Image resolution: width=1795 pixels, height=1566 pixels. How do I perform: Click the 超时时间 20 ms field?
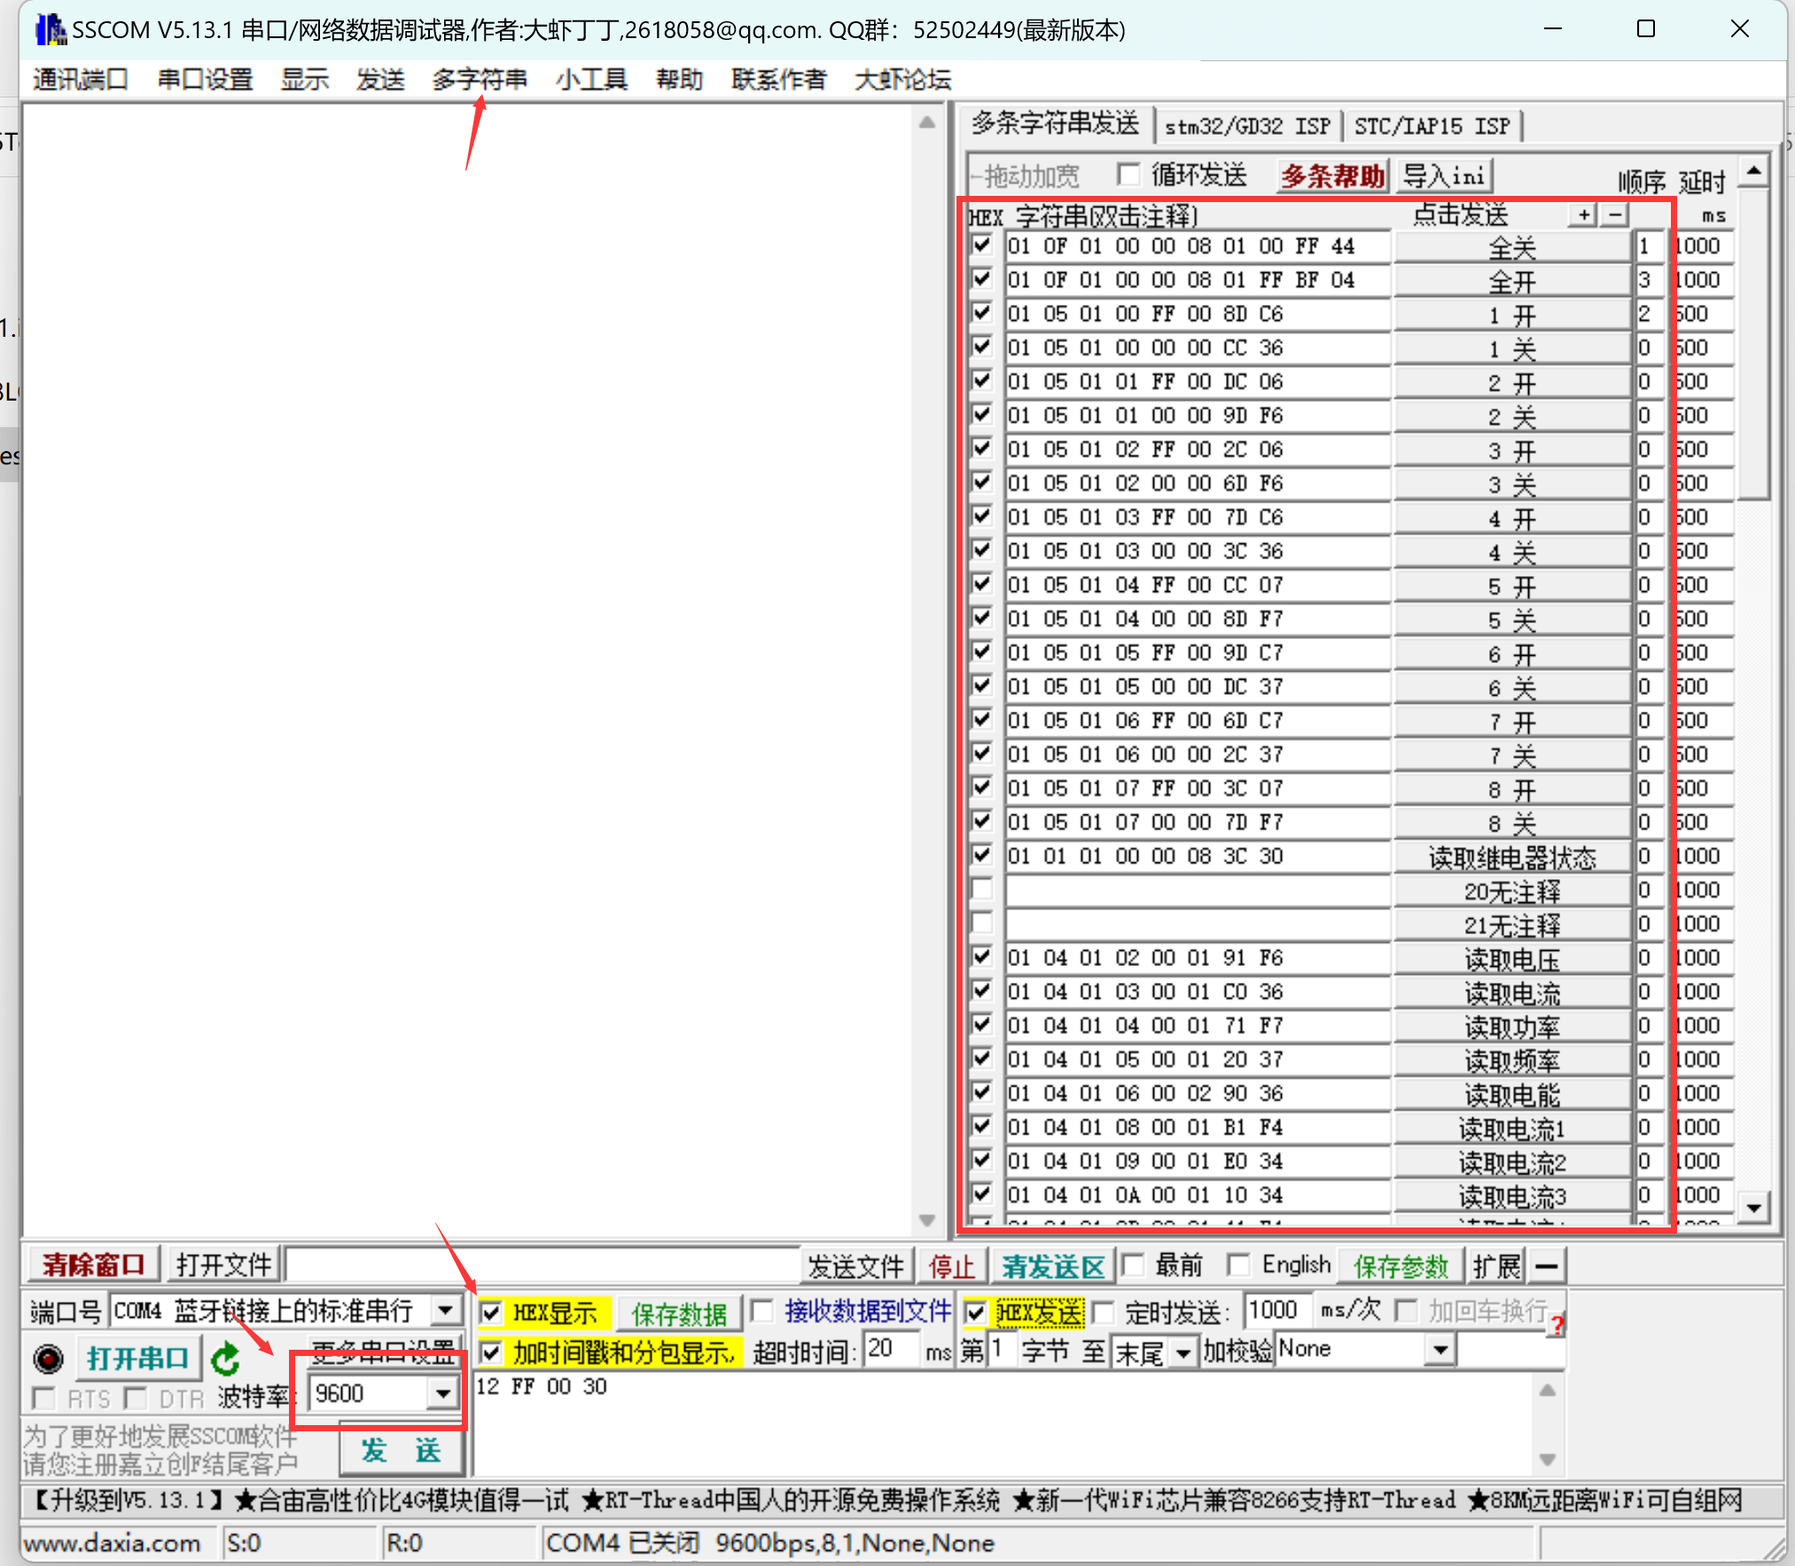(891, 1350)
